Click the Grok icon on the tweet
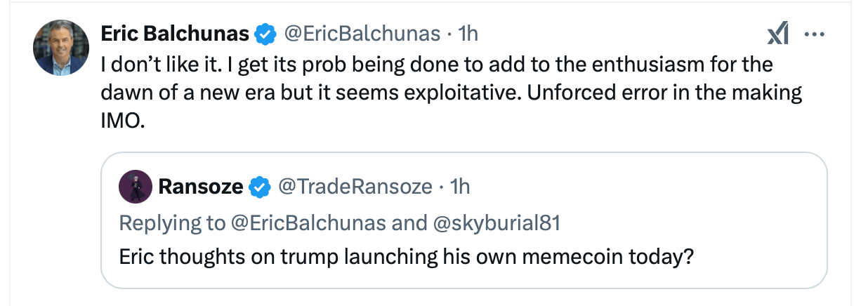 (778, 34)
